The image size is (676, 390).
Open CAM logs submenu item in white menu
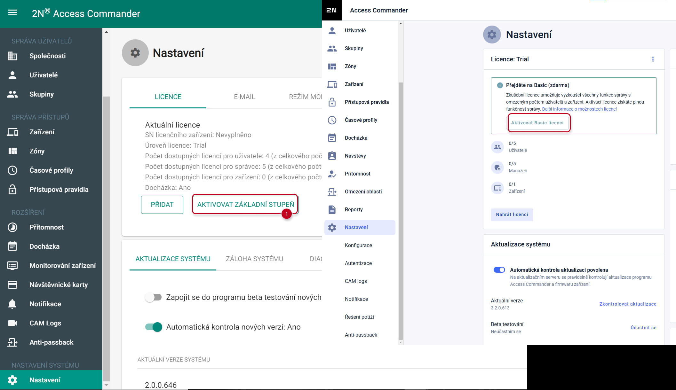(356, 281)
